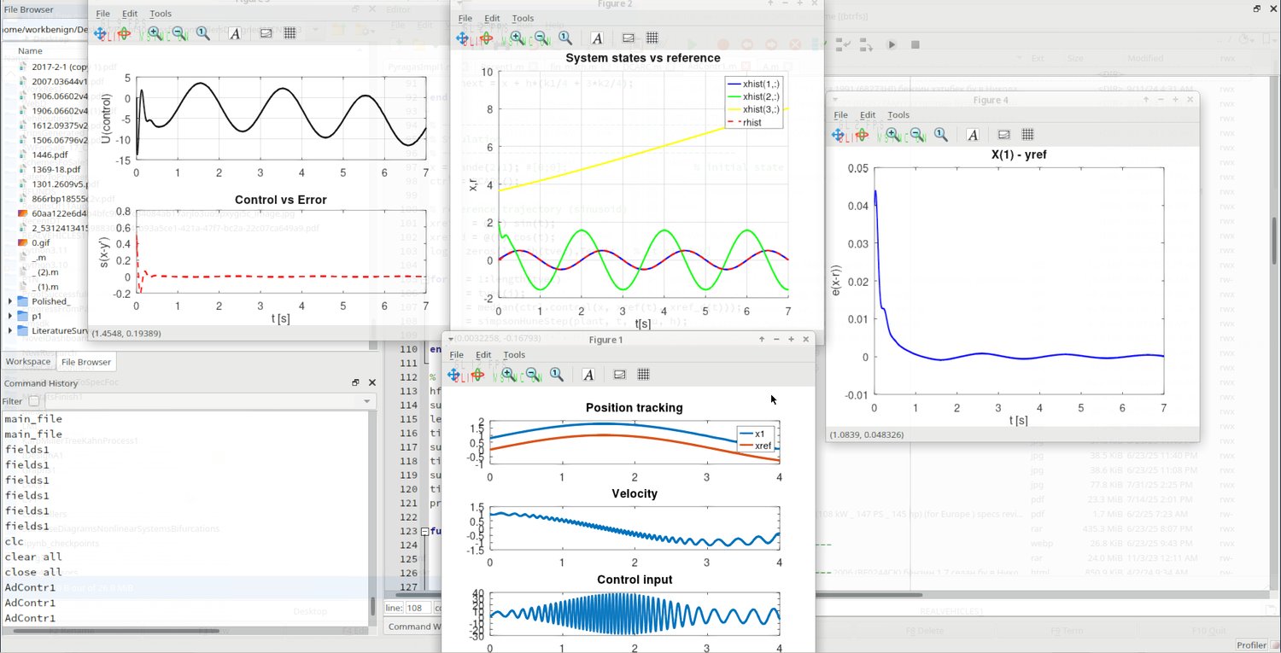Open the Tools menu in Figure 1
The height and width of the screenshot is (653, 1281).
pos(514,355)
